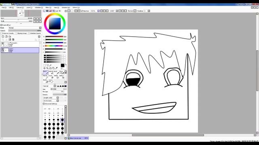Select the Select Pen tool
Screen dimensions: 259x145
click(x=56, y=77)
